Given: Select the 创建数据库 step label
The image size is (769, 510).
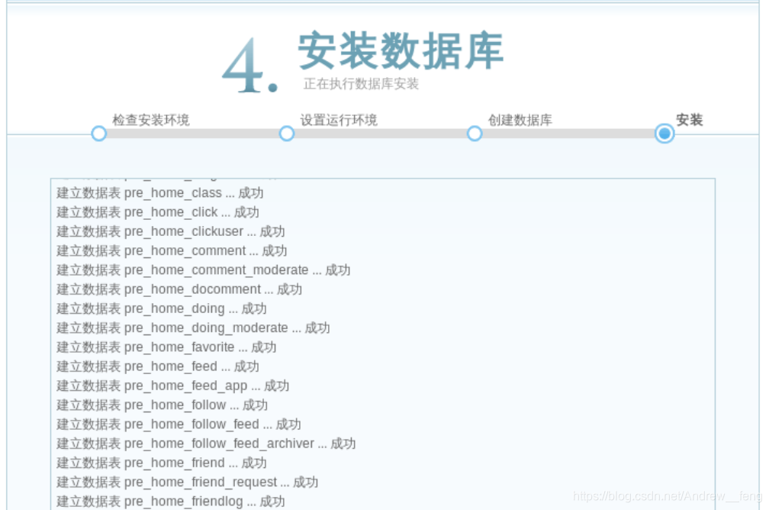Looking at the screenshot, I should click(x=520, y=120).
